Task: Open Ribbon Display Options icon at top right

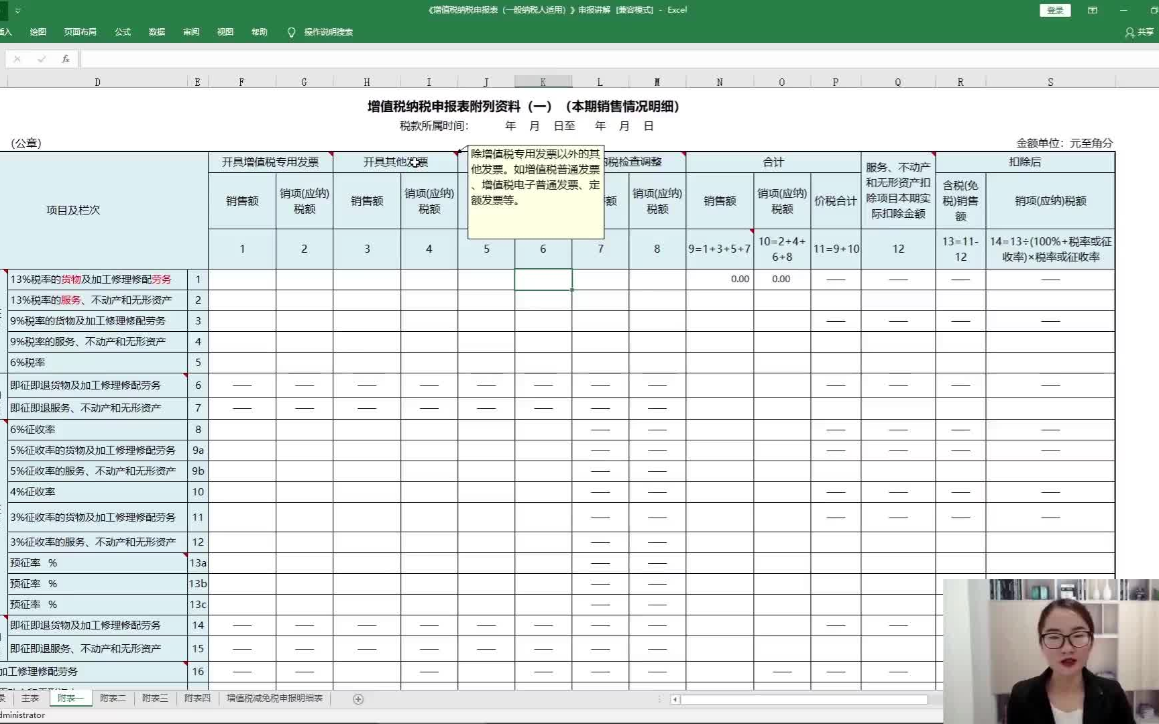Action: point(1093,9)
